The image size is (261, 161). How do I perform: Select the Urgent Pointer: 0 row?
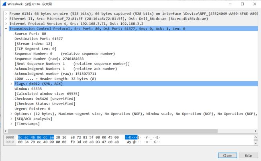point(32,109)
